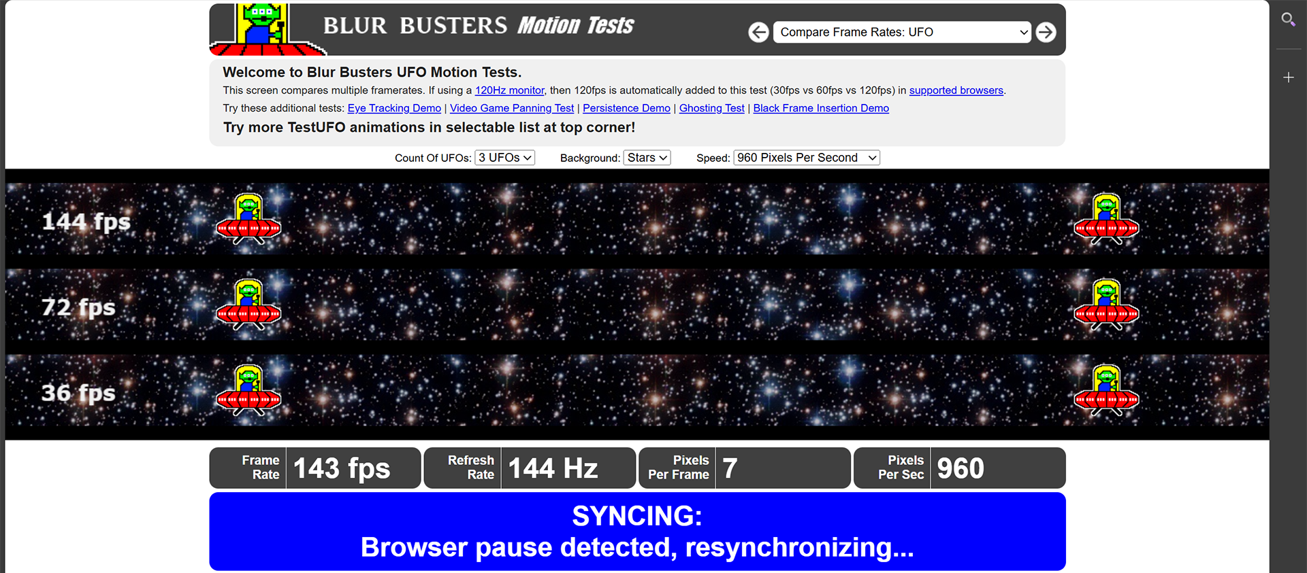Click the Welcome to Blur Busters heading
This screenshot has width=1307, height=573.
pos(372,72)
